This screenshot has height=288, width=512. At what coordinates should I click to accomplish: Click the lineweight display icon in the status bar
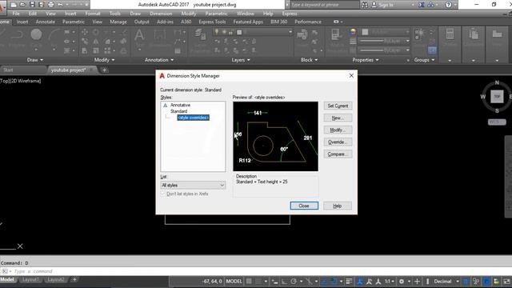click(x=349, y=282)
